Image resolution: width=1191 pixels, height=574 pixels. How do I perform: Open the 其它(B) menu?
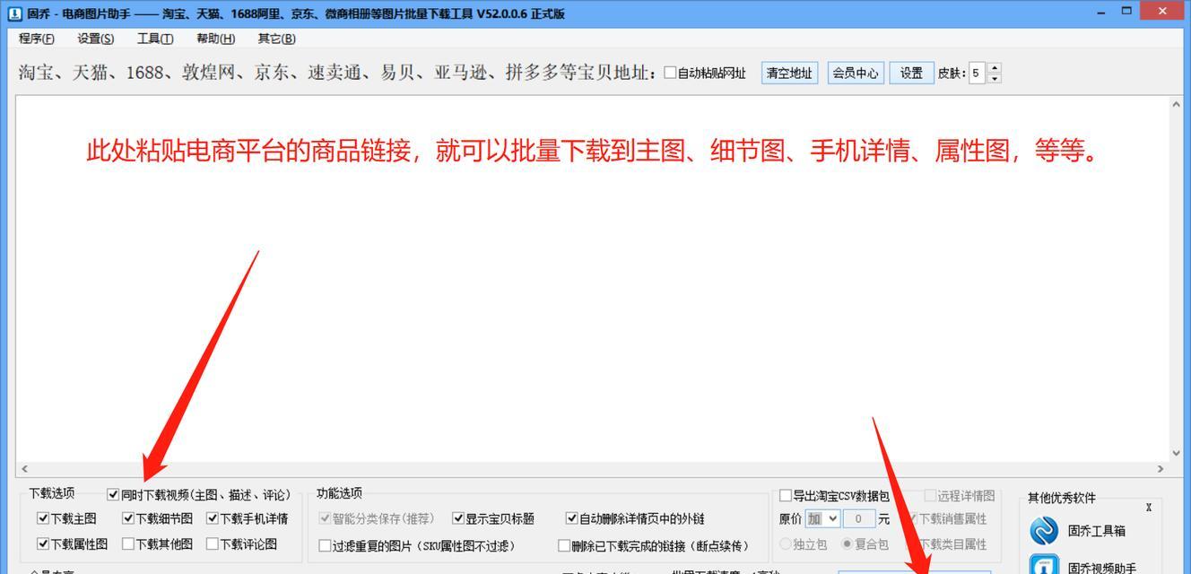click(x=276, y=39)
